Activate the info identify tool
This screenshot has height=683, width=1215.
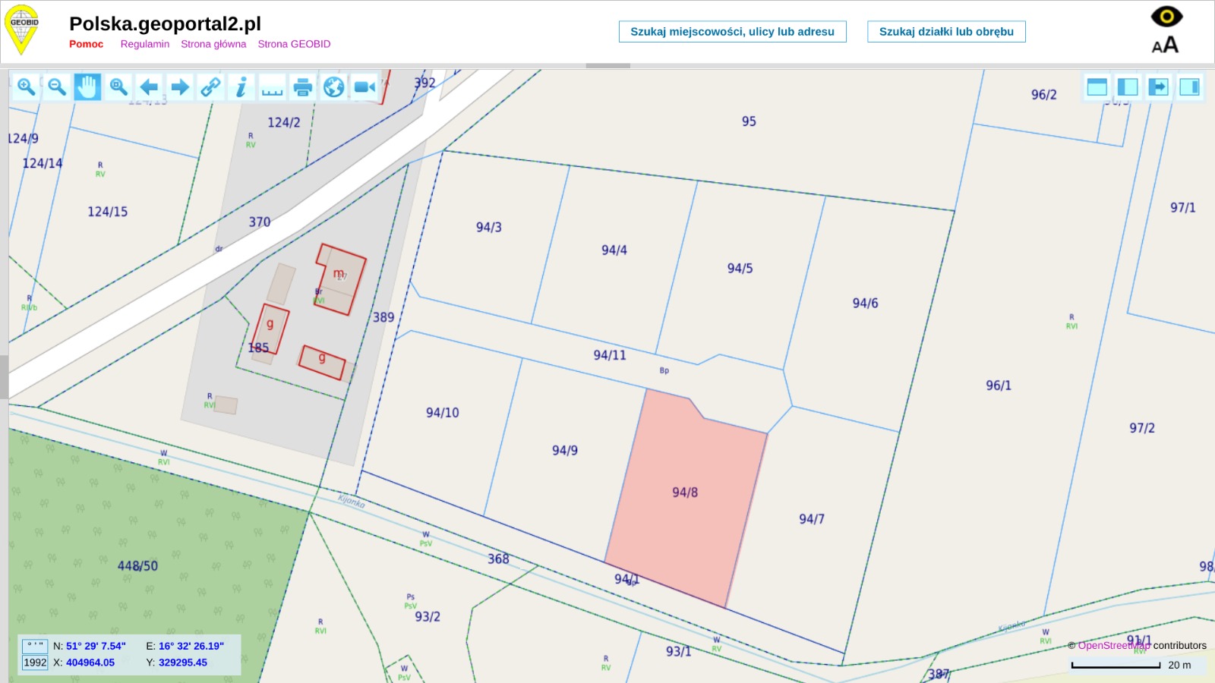click(241, 87)
